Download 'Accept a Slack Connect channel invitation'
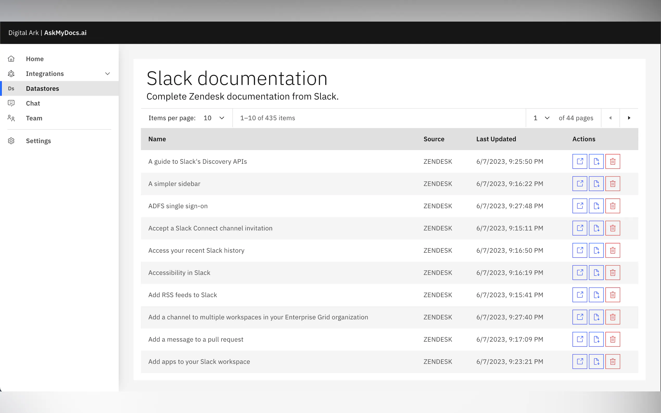Screen dimensions: 661x413 coord(596,228)
